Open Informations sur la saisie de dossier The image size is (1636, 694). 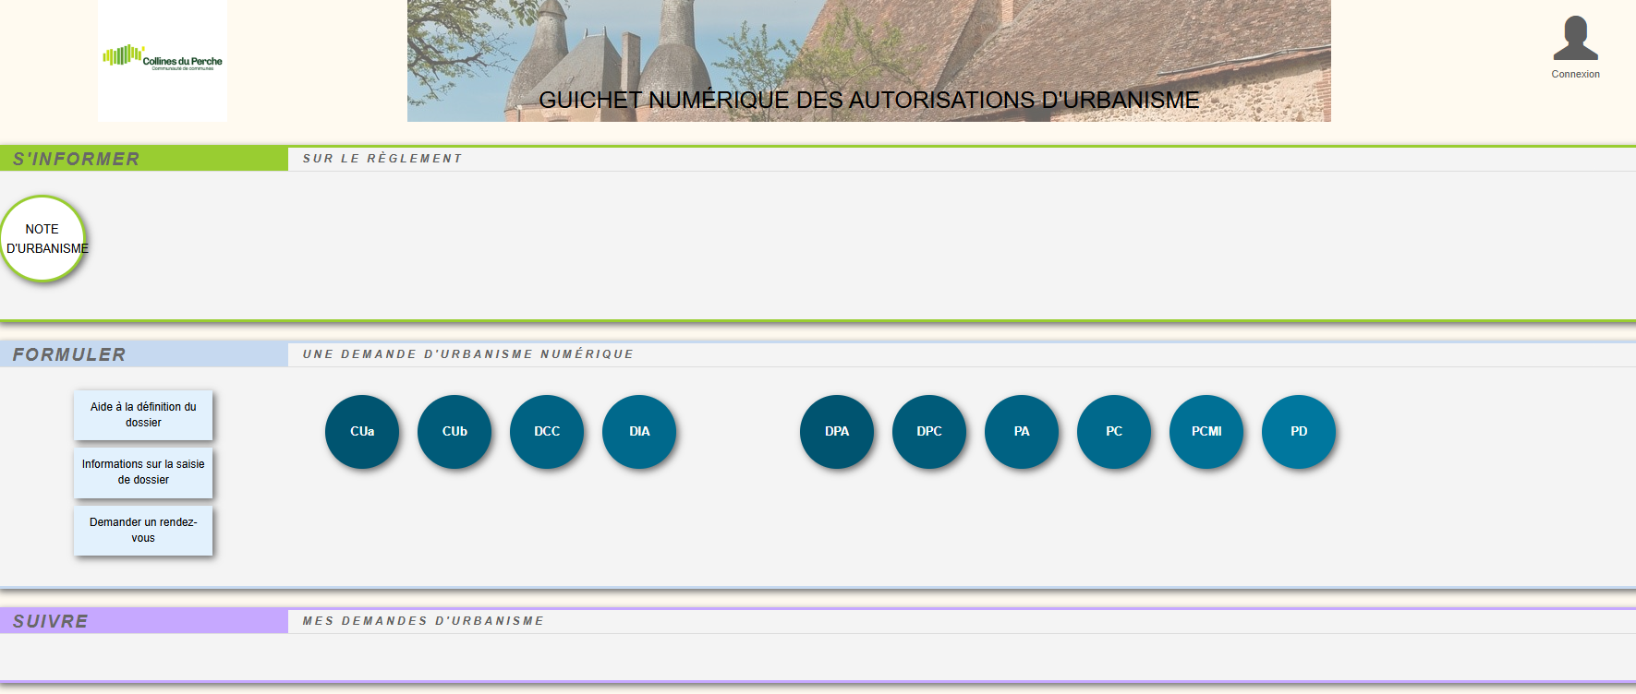143,473
